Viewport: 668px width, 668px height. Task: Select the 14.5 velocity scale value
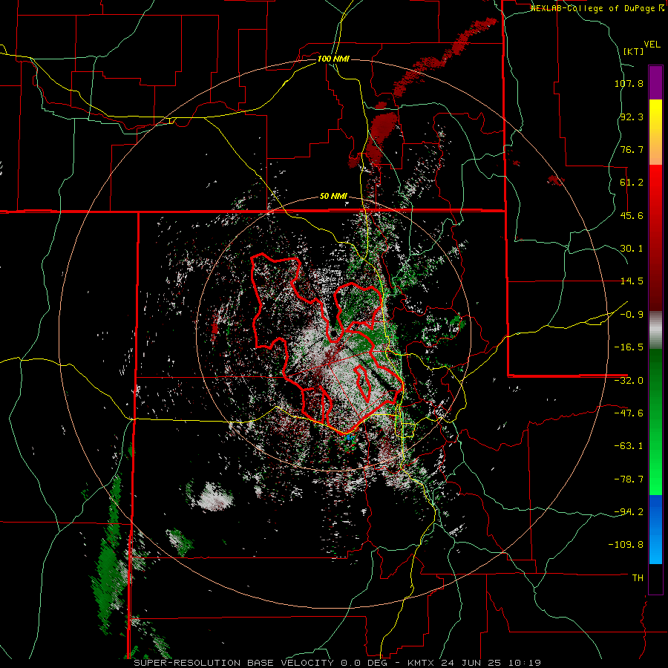pyautogui.click(x=632, y=281)
